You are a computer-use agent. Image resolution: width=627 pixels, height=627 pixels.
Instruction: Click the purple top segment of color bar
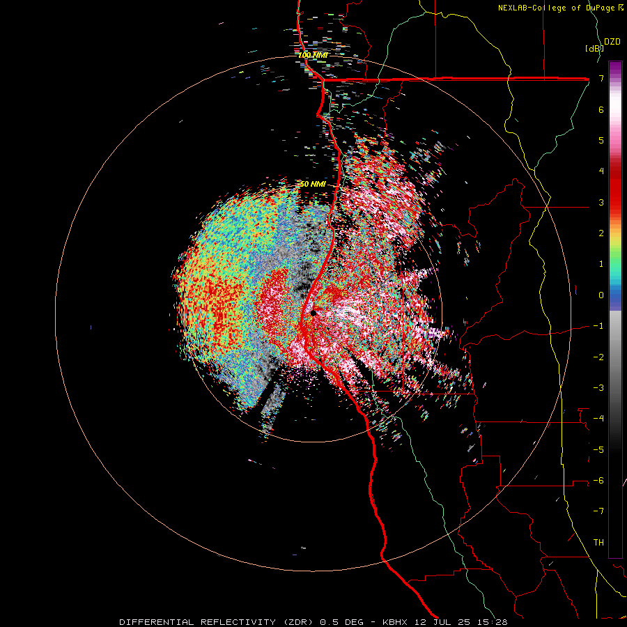point(615,68)
